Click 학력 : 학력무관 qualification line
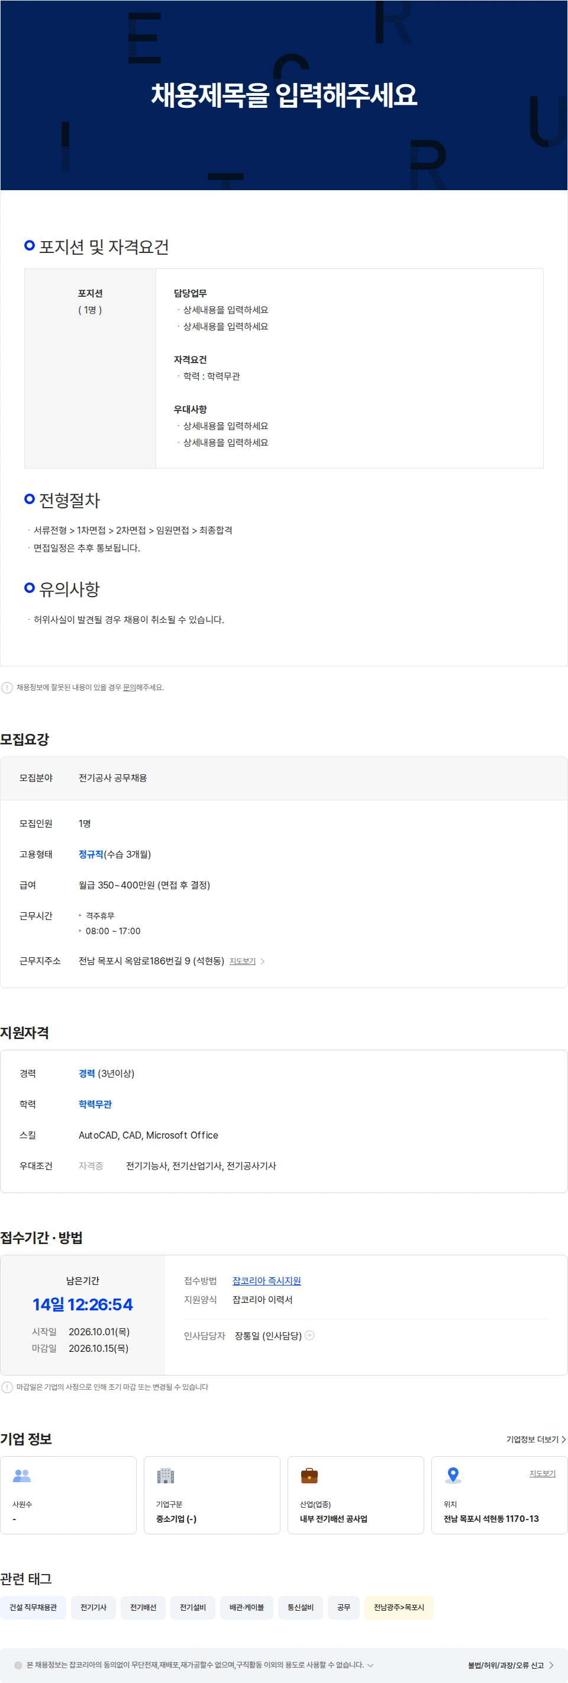 tap(212, 376)
